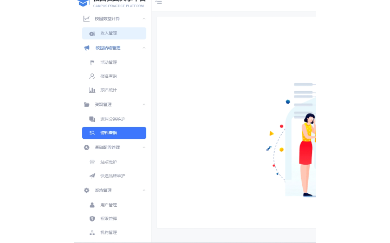
Task: Open the 用户管理 menu item
Action: click(x=114, y=205)
